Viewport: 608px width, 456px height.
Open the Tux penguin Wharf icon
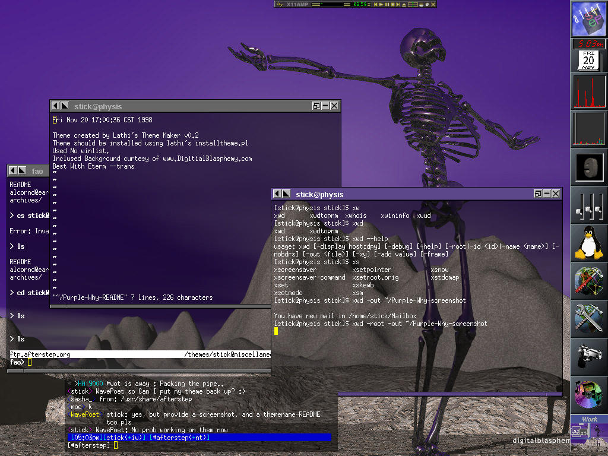point(588,242)
